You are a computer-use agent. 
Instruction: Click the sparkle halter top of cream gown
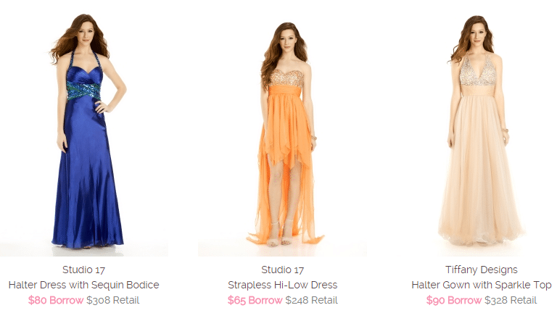[477, 73]
